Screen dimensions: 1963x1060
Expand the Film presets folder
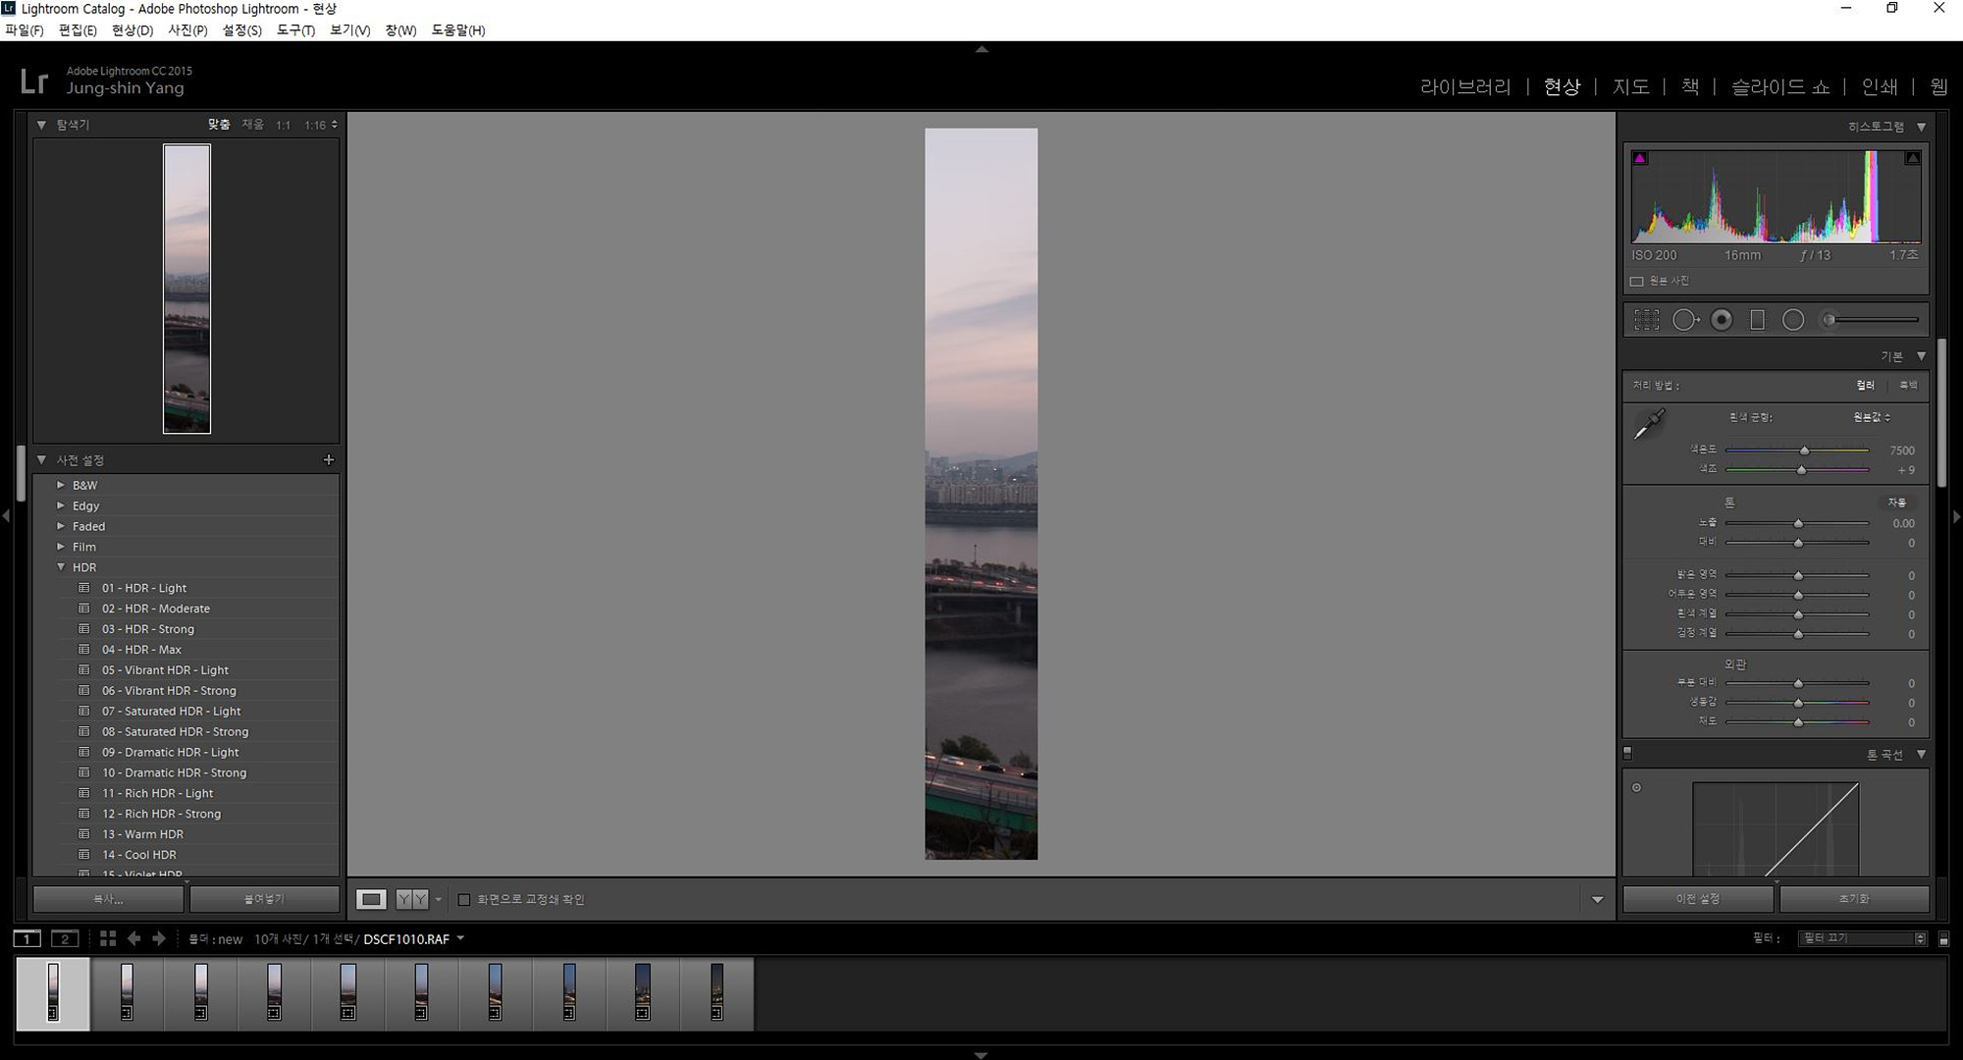click(61, 547)
